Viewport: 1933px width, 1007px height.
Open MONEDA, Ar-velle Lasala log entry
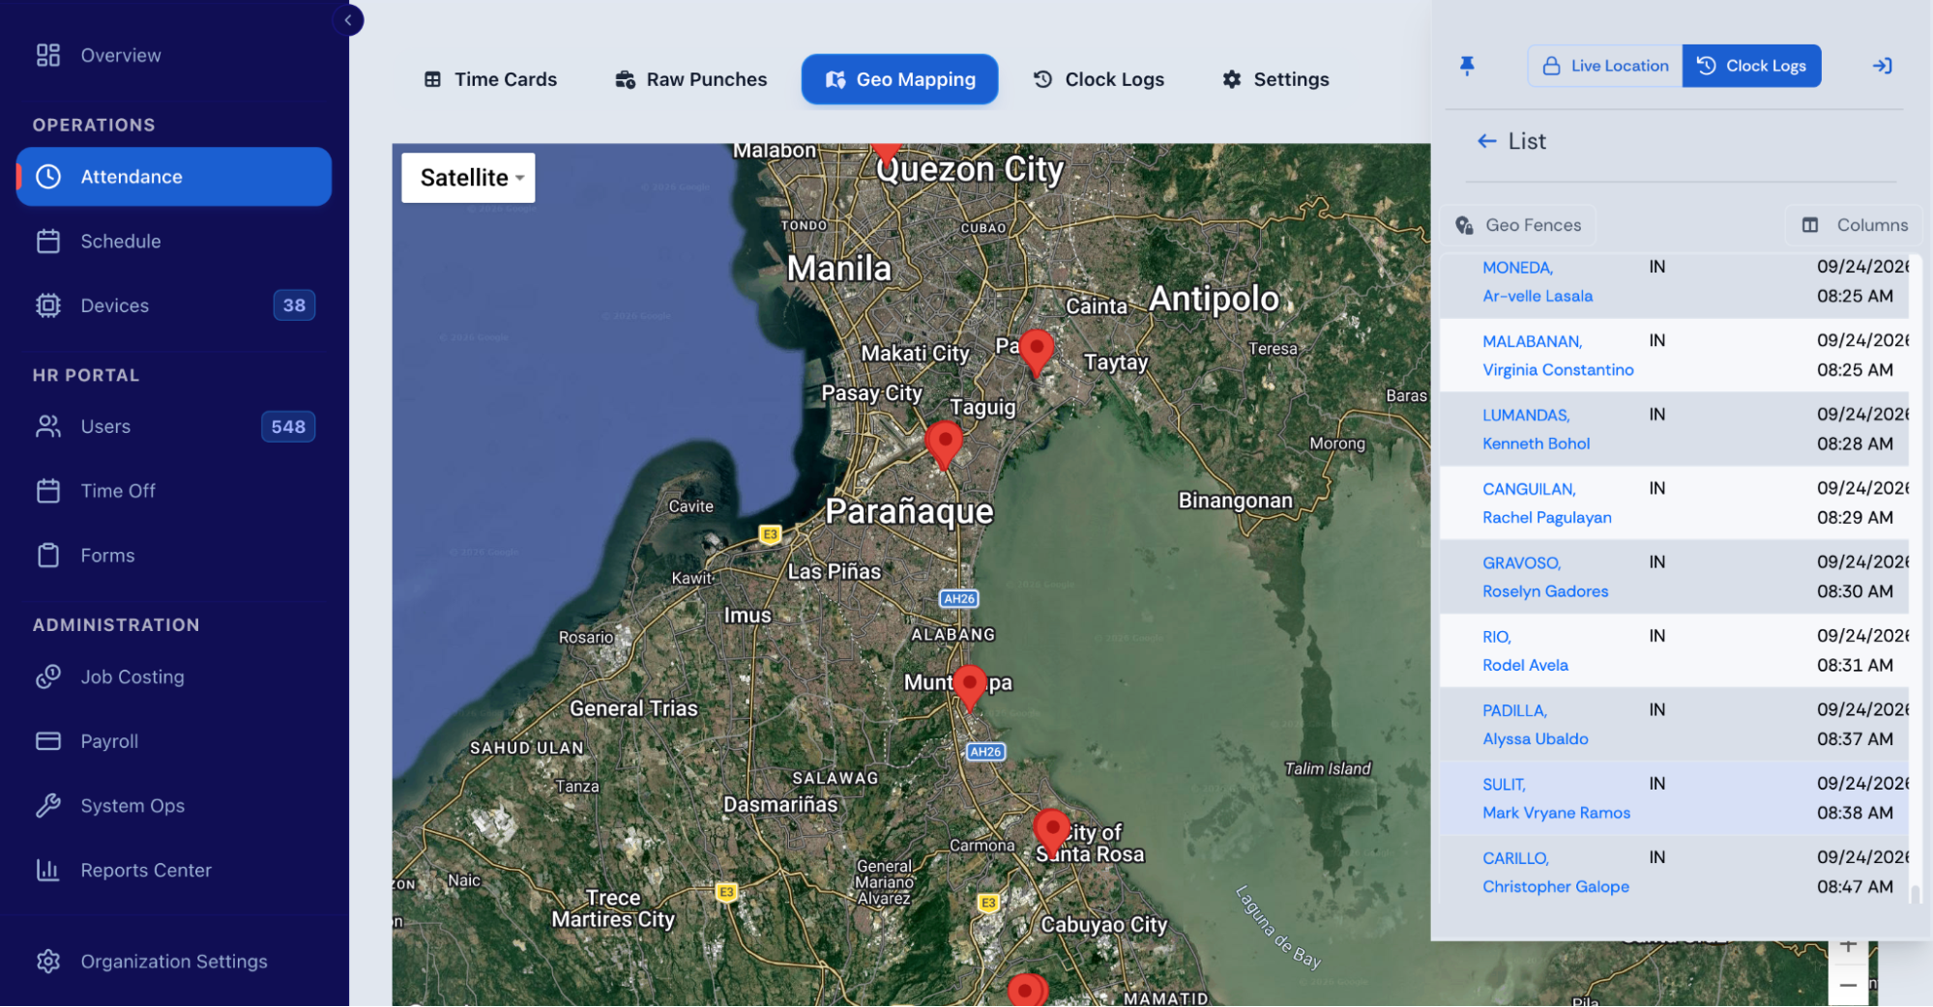click(1674, 282)
